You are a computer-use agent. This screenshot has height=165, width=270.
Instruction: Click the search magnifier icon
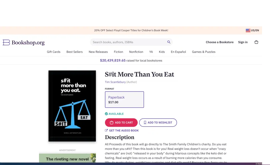point(169,42)
